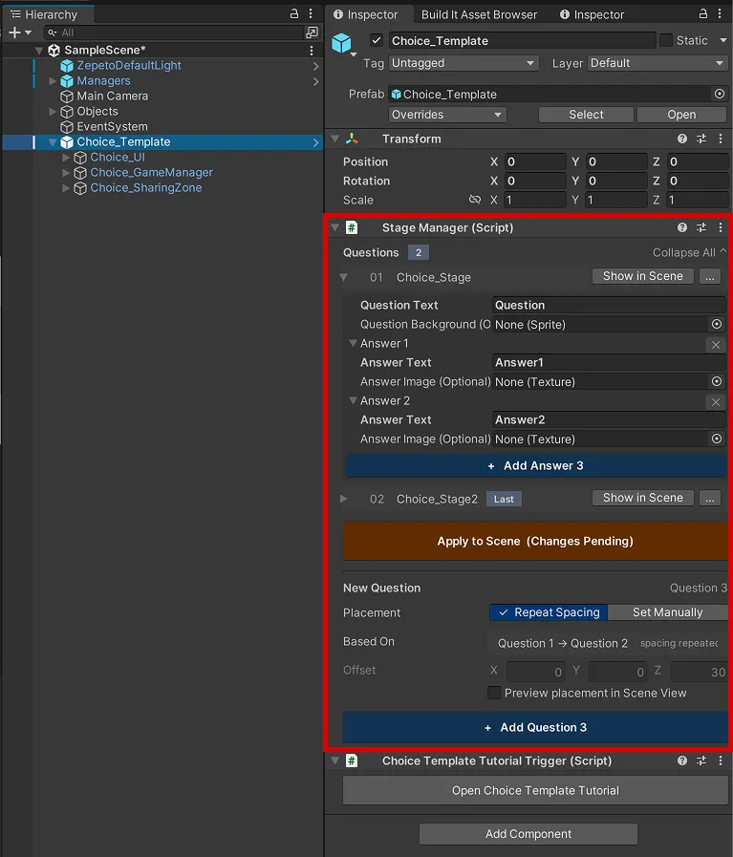Screen dimensions: 733x857
Task: Click the create plus button in Hierarchy
Action: coord(14,32)
